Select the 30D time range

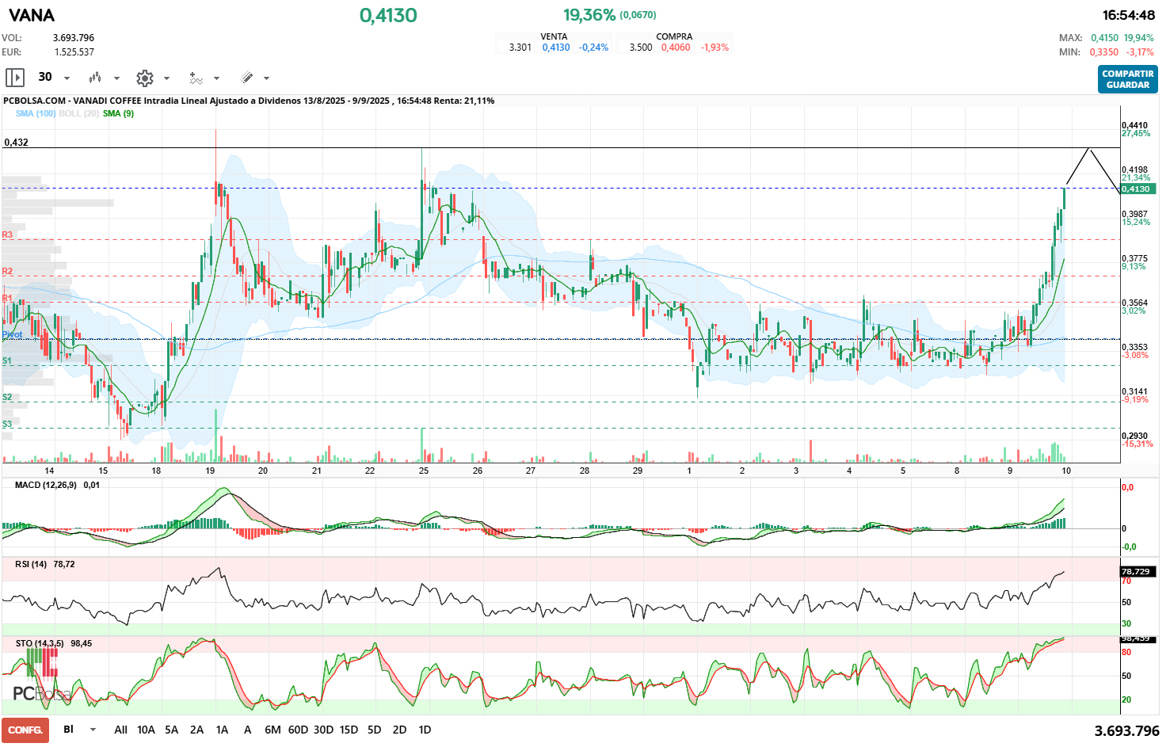click(x=323, y=730)
